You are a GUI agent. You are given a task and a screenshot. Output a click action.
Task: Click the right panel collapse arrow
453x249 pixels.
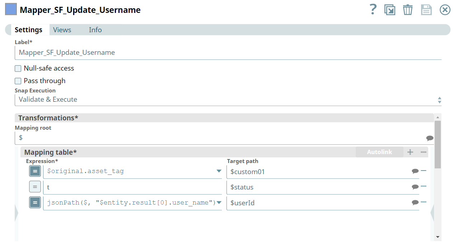point(432,214)
